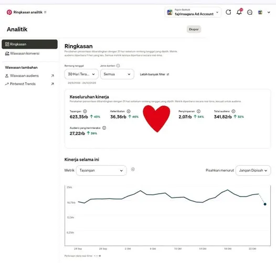Click the Keseluruhan kinerja heading
Image resolution: width=276 pixels, height=263 pixels.
pos(89,97)
